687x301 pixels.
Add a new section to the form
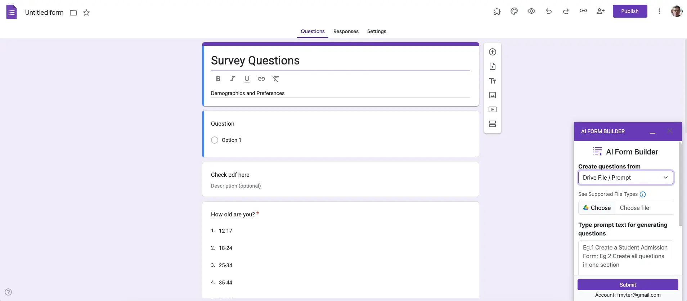point(493,124)
